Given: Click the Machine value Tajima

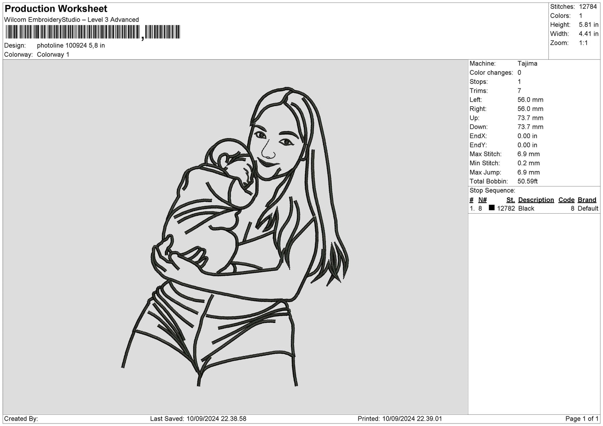Looking at the screenshot, I should [527, 63].
